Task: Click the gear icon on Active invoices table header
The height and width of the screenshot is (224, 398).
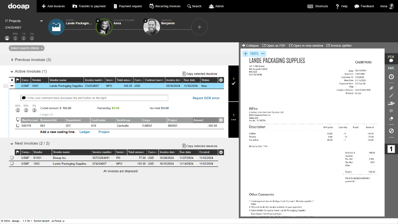Action: click(221, 80)
